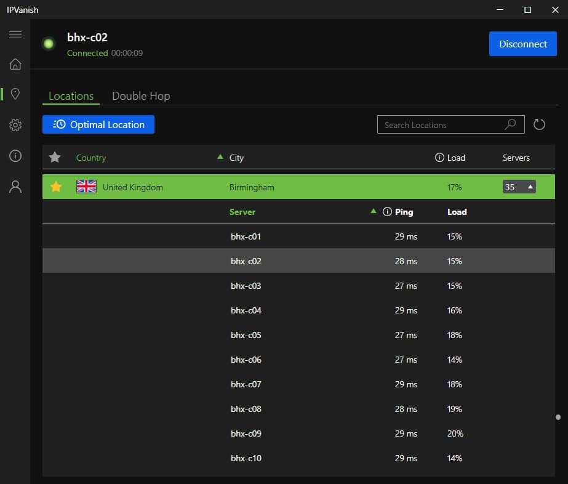This screenshot has width=568, height=484.
Task: Select server bhx-c02 row
Action: point(298,260)
